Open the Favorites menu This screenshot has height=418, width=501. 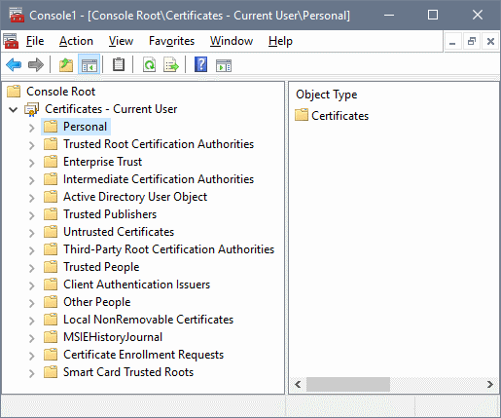(x=171, y=41)
